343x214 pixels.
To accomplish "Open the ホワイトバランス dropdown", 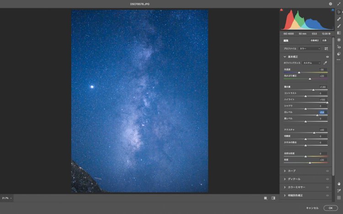I will [312, 63].
